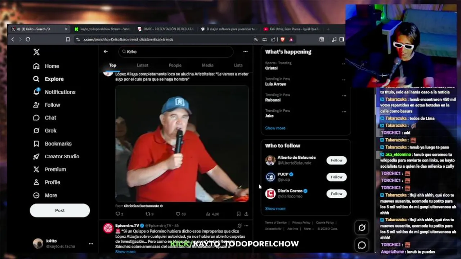Viewport: 461px width, 259px height.
Task: Open the Jake trending topic
Action: click(x=269, y=116)
